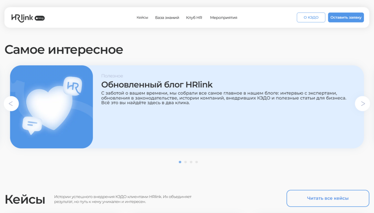
Task: Go to previous slide with left arrow
Action: click(x=11, y=104)
